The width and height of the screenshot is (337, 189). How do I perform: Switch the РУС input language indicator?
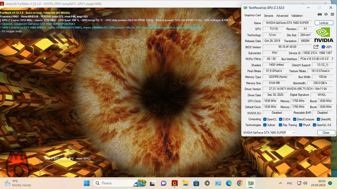tap(290, 183)
